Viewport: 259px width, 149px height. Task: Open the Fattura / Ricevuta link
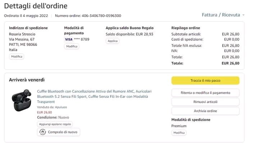pos(221,15)
